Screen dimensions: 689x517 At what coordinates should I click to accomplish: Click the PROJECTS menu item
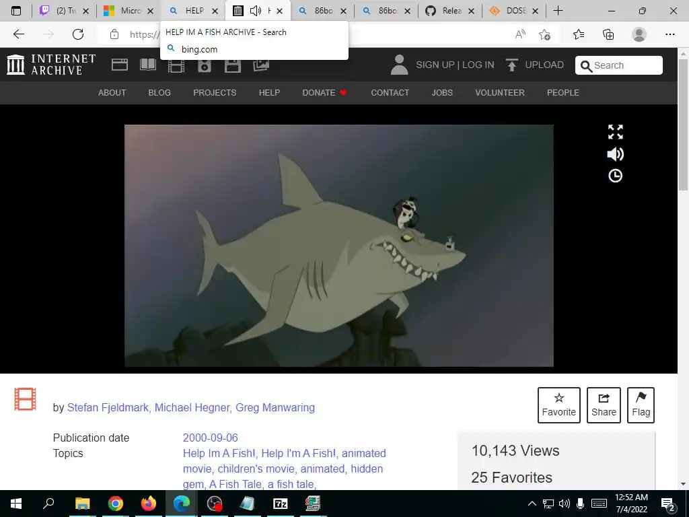[x=215, y=93]
